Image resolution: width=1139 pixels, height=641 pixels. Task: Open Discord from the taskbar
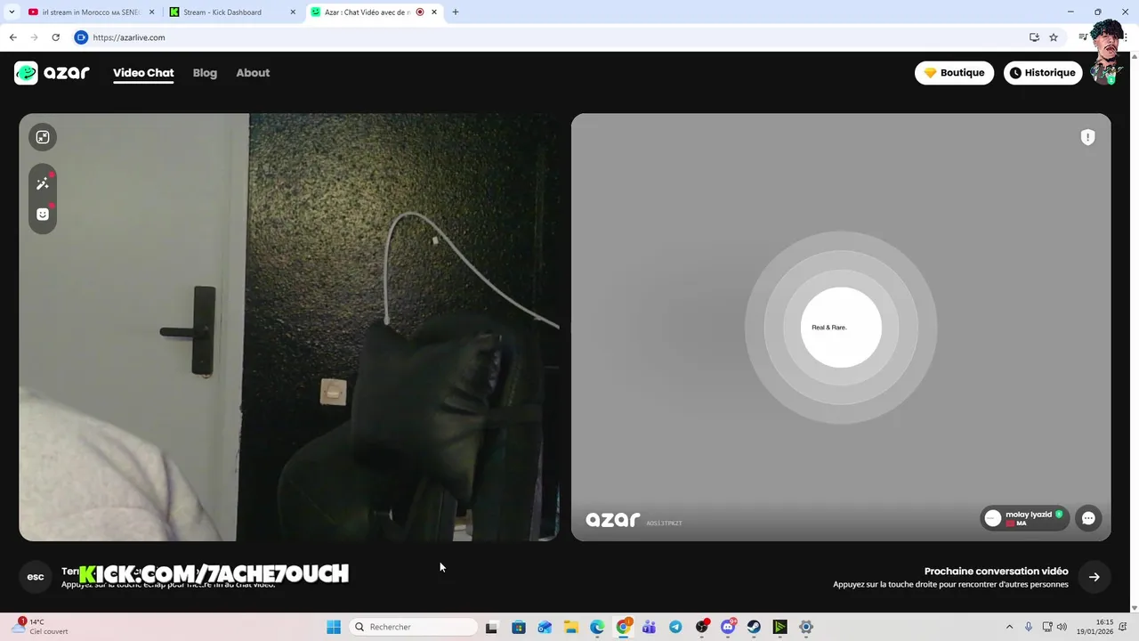point(728,627)
